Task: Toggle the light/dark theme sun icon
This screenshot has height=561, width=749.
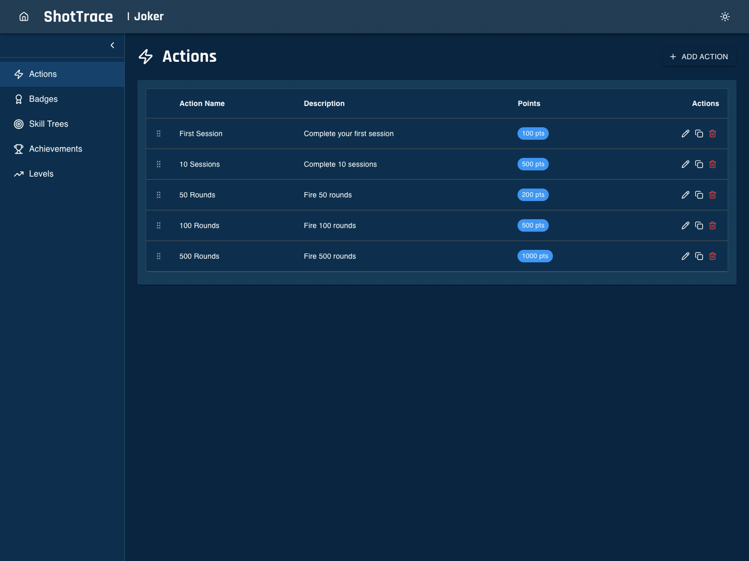Action: point(725,17)
